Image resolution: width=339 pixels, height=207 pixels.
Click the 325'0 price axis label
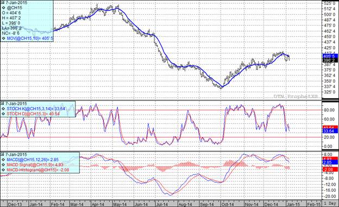(329, 92)
